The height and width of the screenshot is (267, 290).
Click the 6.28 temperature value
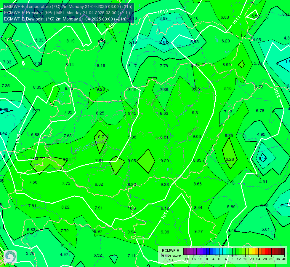(230, 159)
